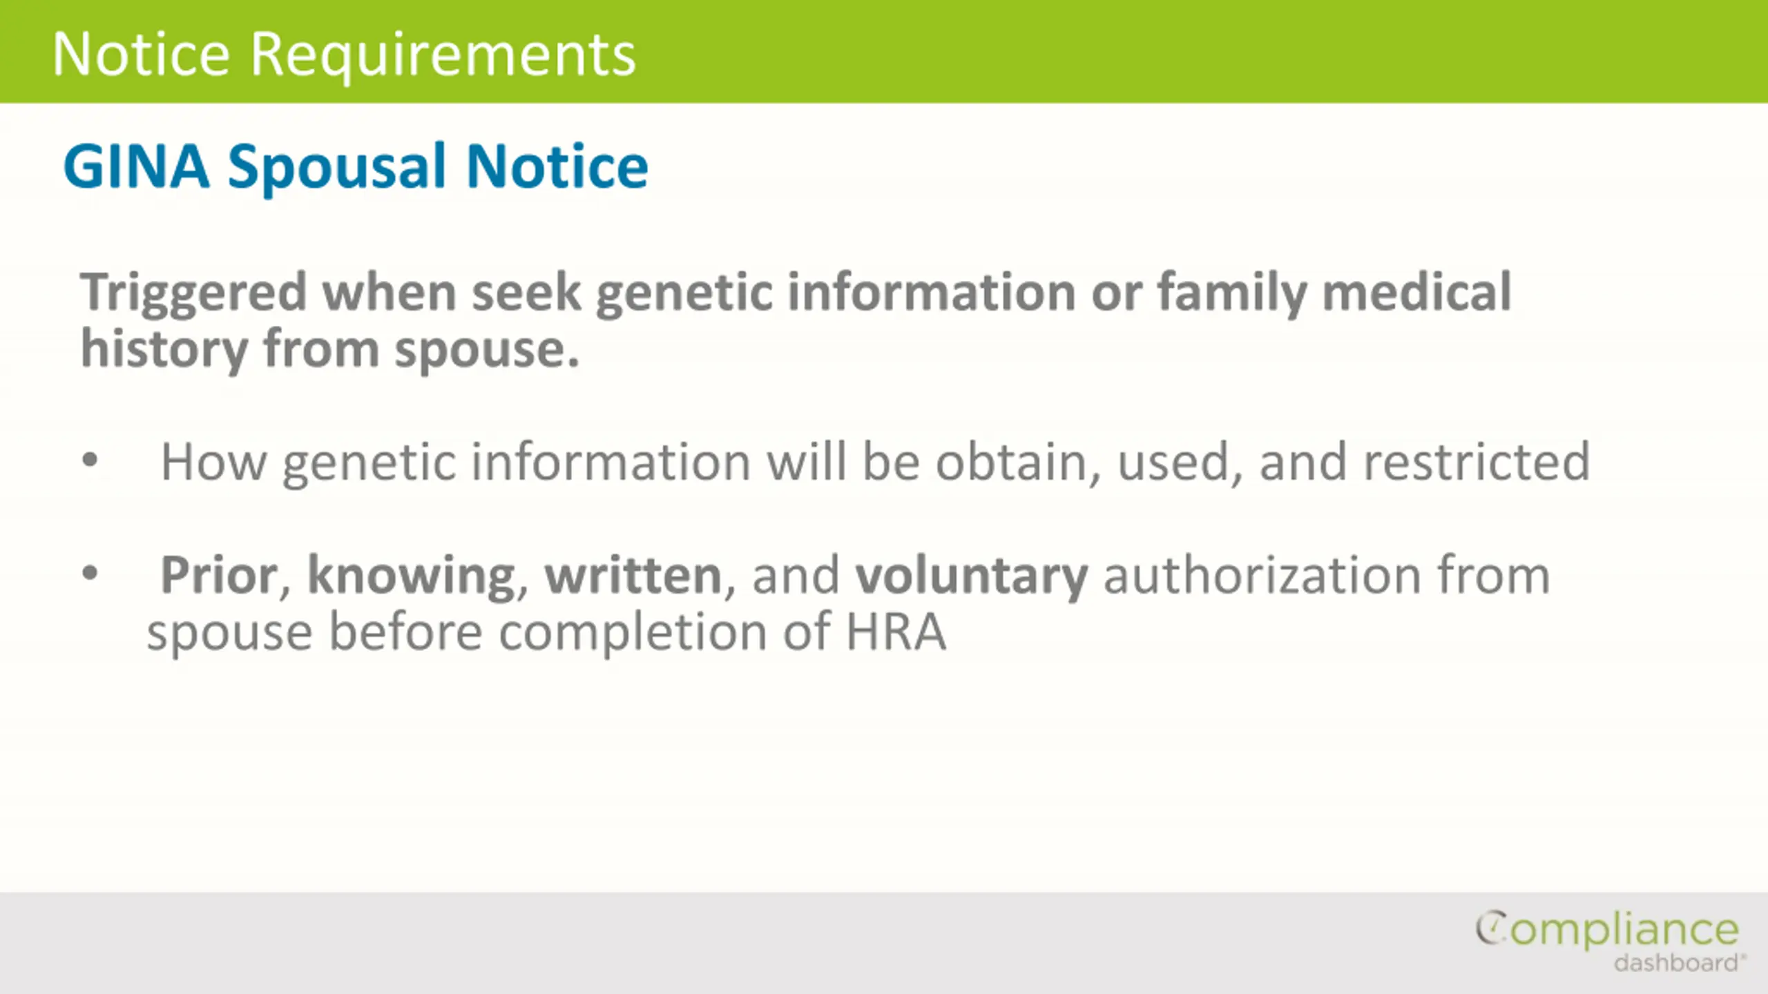Click the bold word "Prior"
Image resolution: width=1768 pixels, height=994 pixels.
[x=218, y=574]
